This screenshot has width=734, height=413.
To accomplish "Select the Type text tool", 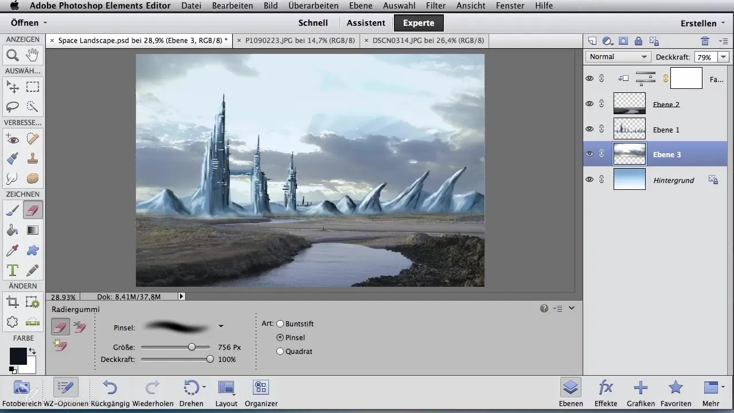I will pyautogui.click(x=13, y=270).
